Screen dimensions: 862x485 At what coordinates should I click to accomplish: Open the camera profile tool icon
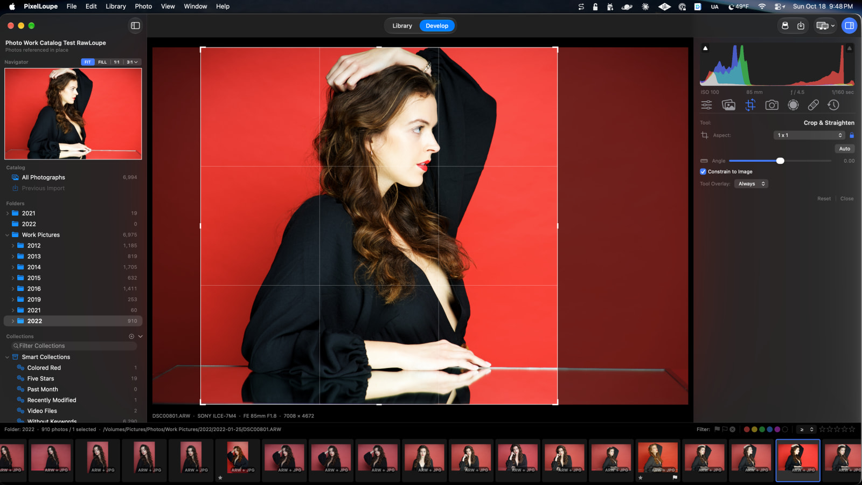point(772,105)
